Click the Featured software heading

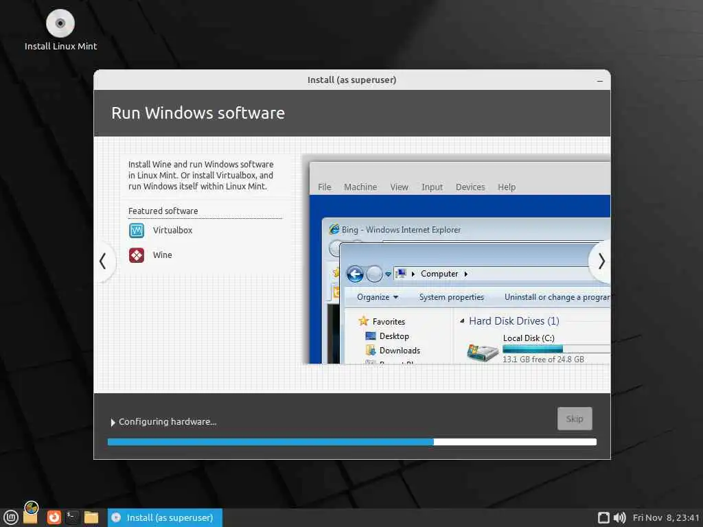click(163, 211)
